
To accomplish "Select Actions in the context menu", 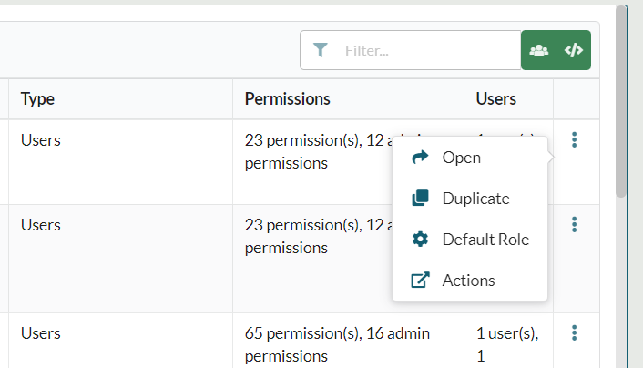I will point(468,281).
